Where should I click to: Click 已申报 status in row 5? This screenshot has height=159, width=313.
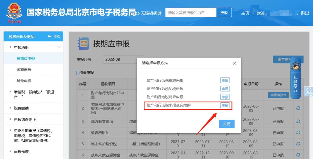tap(278, 144)
